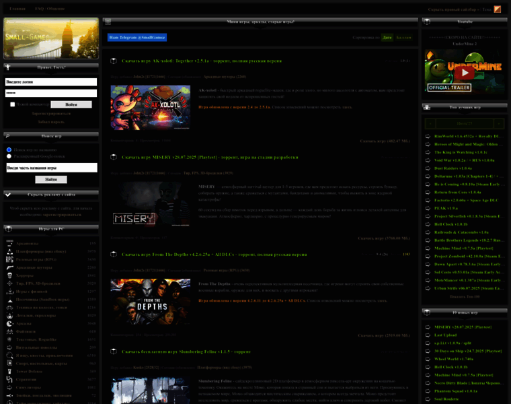Toggle the Чужой компьютер checkbox
The image size is (511, 404).
pyautogui.click(x=12, y=104)
